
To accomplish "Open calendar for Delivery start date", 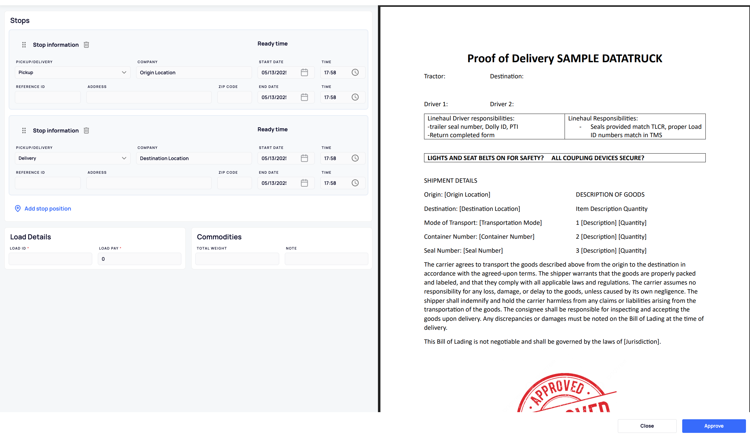I will (304, 158).
